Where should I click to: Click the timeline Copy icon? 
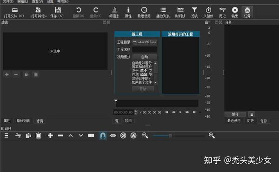[28, 136]
